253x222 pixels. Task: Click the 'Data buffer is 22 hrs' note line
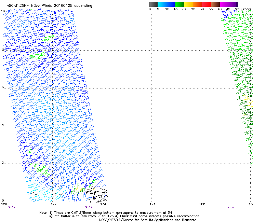click(x=124, y=216)
